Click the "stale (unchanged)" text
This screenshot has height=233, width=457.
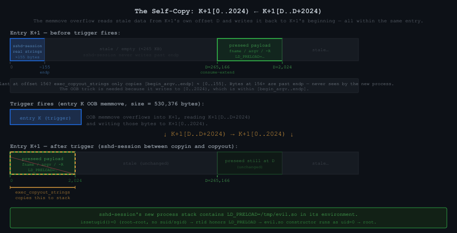click(x=146, y=163)
